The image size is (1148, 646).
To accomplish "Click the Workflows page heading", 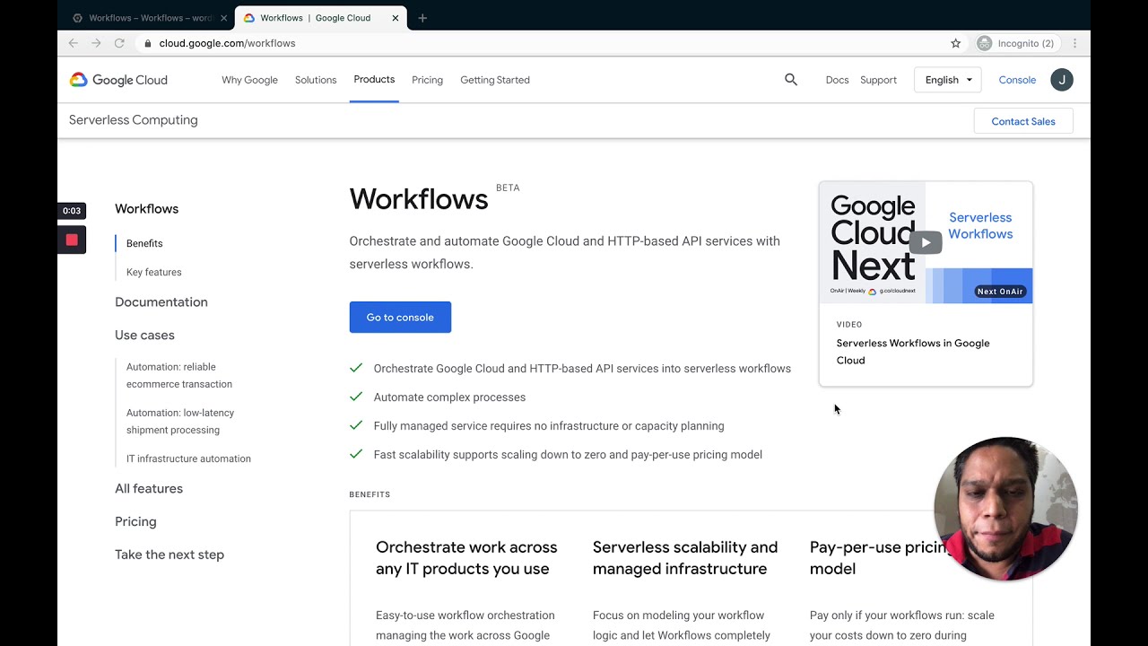I will [419, 199].
